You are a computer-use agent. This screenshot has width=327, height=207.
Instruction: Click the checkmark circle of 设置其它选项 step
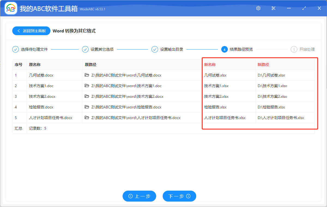pos(85,49)
